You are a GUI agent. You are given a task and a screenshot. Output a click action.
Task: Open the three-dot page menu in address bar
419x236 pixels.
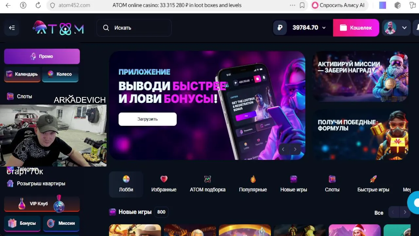coord(293,5)
